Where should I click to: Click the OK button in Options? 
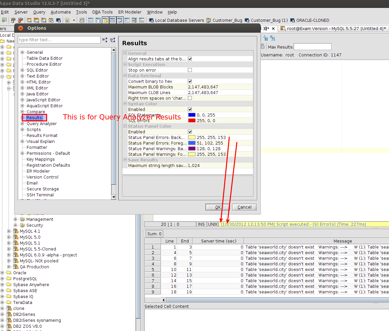(x=218, y=207)
